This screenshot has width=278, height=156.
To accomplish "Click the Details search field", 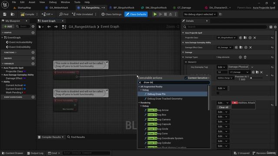I will [225, 27].
